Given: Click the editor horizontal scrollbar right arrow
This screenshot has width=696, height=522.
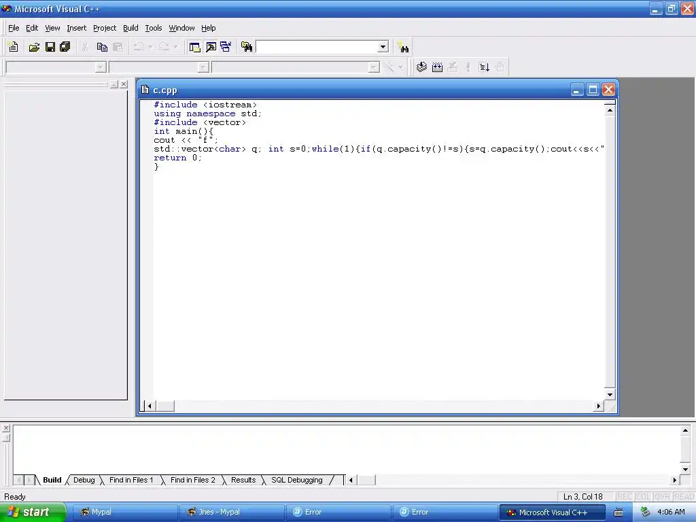Looking at the screenshot, I should 598,406.
